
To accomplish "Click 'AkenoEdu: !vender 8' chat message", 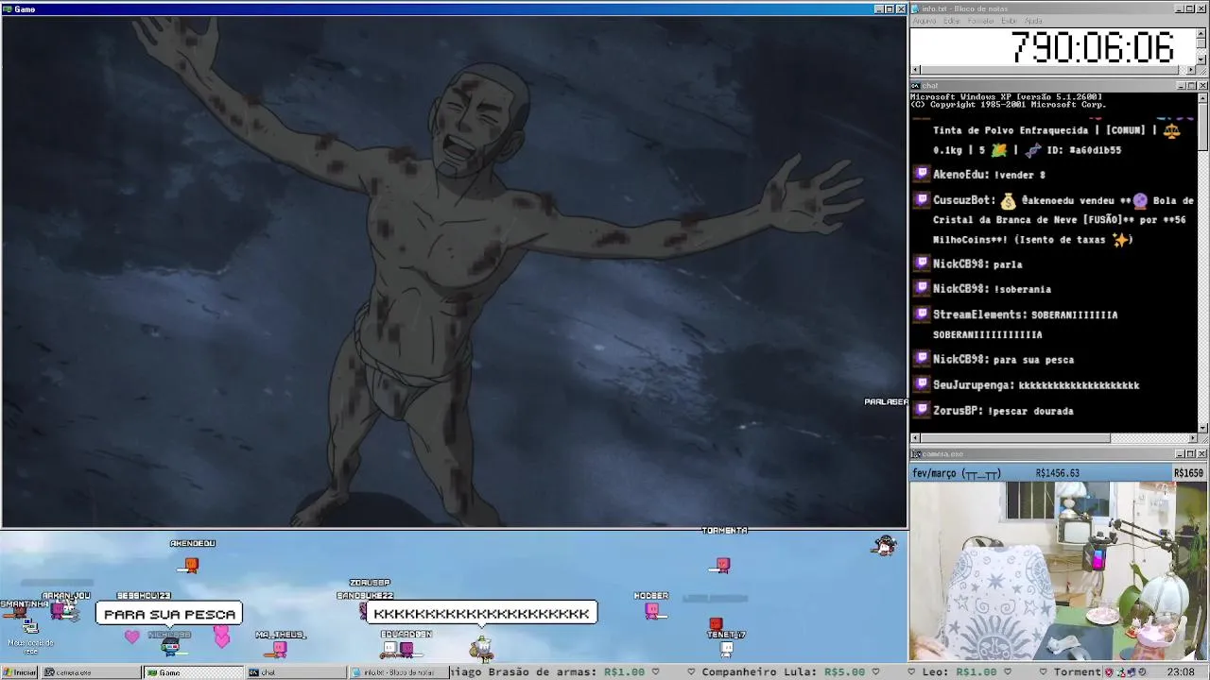I will (x=989, y=175).
